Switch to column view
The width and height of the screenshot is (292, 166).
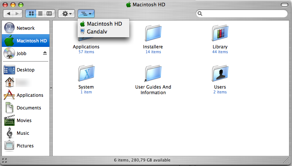click(x=49, y=13)
